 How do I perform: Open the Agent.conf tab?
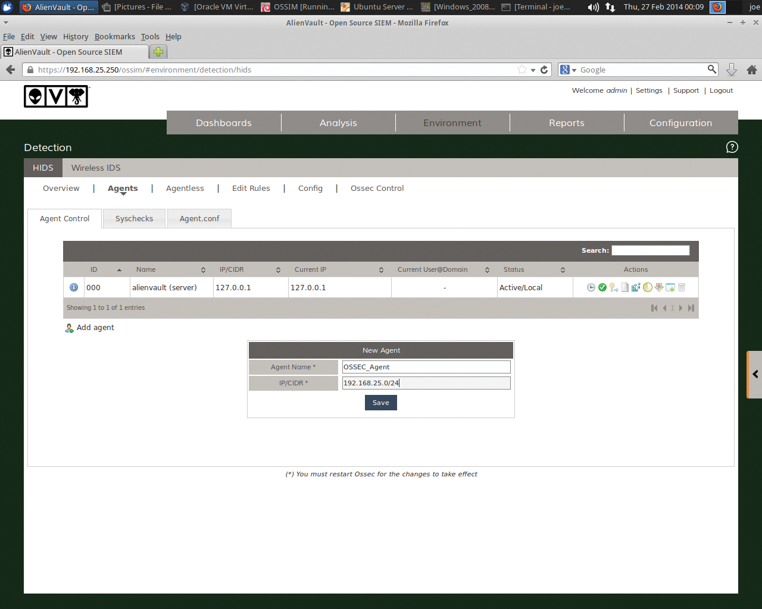(199, 218)
